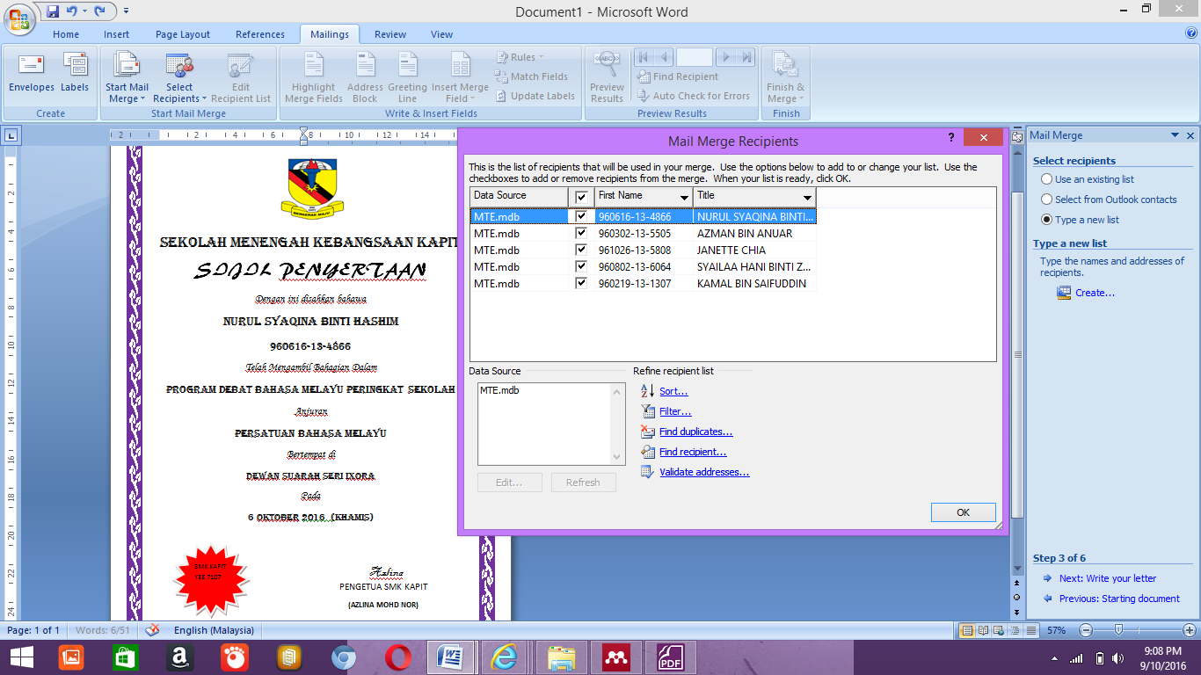
Task: Expand the Mail Merge pane options menu
Action: tap(1175, 135)
